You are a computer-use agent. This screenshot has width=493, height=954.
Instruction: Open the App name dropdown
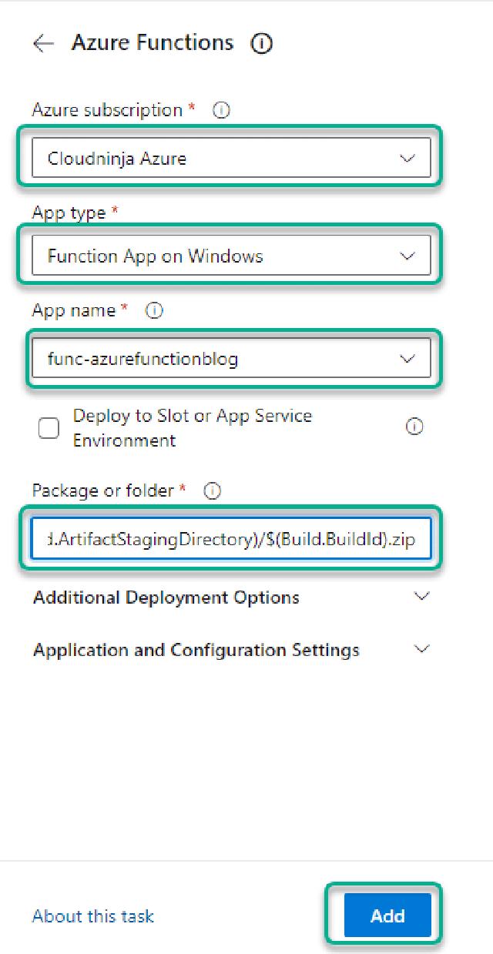230,359
